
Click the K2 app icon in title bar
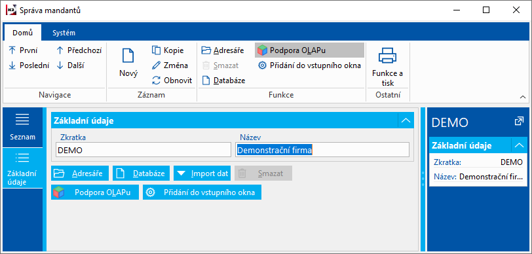(11, 10)
